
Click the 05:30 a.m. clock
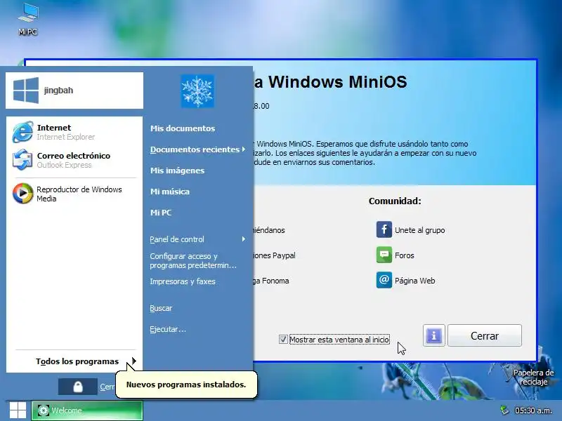click(x=533, y=410)
